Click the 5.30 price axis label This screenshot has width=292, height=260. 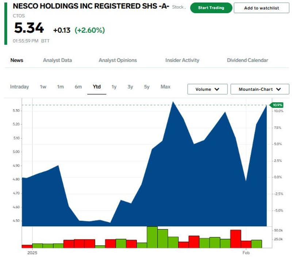pyautogui.click(x=16, y=110)
